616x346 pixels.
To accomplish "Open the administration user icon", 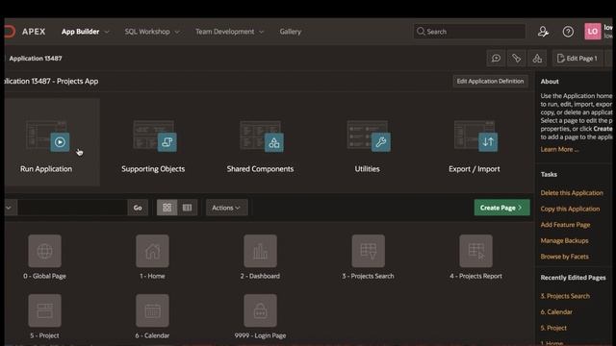I will click(543, 32).
